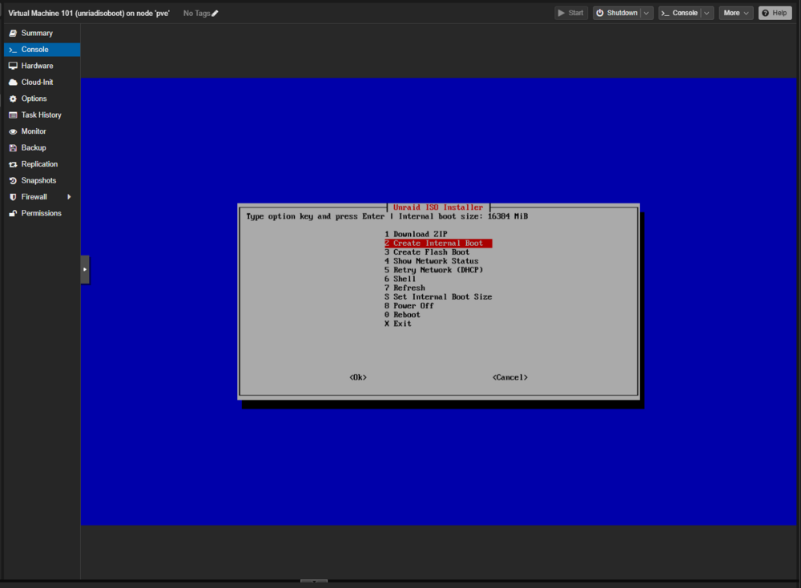Viewport: 801px width, 588px height.
Task: Open the Backup section
Action: 42,147
